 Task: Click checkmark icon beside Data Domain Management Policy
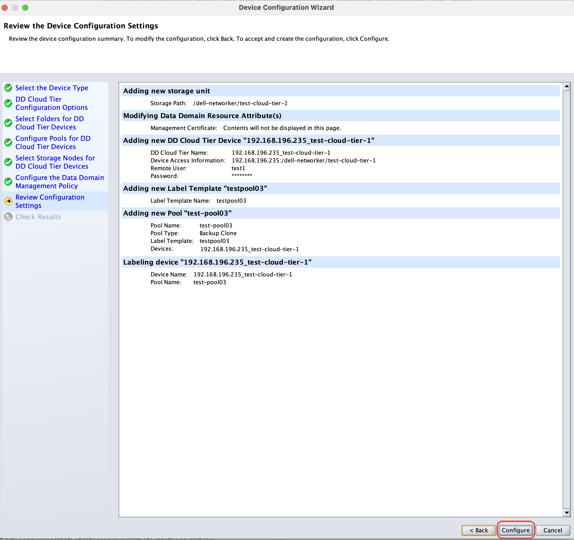coord(8,182)
